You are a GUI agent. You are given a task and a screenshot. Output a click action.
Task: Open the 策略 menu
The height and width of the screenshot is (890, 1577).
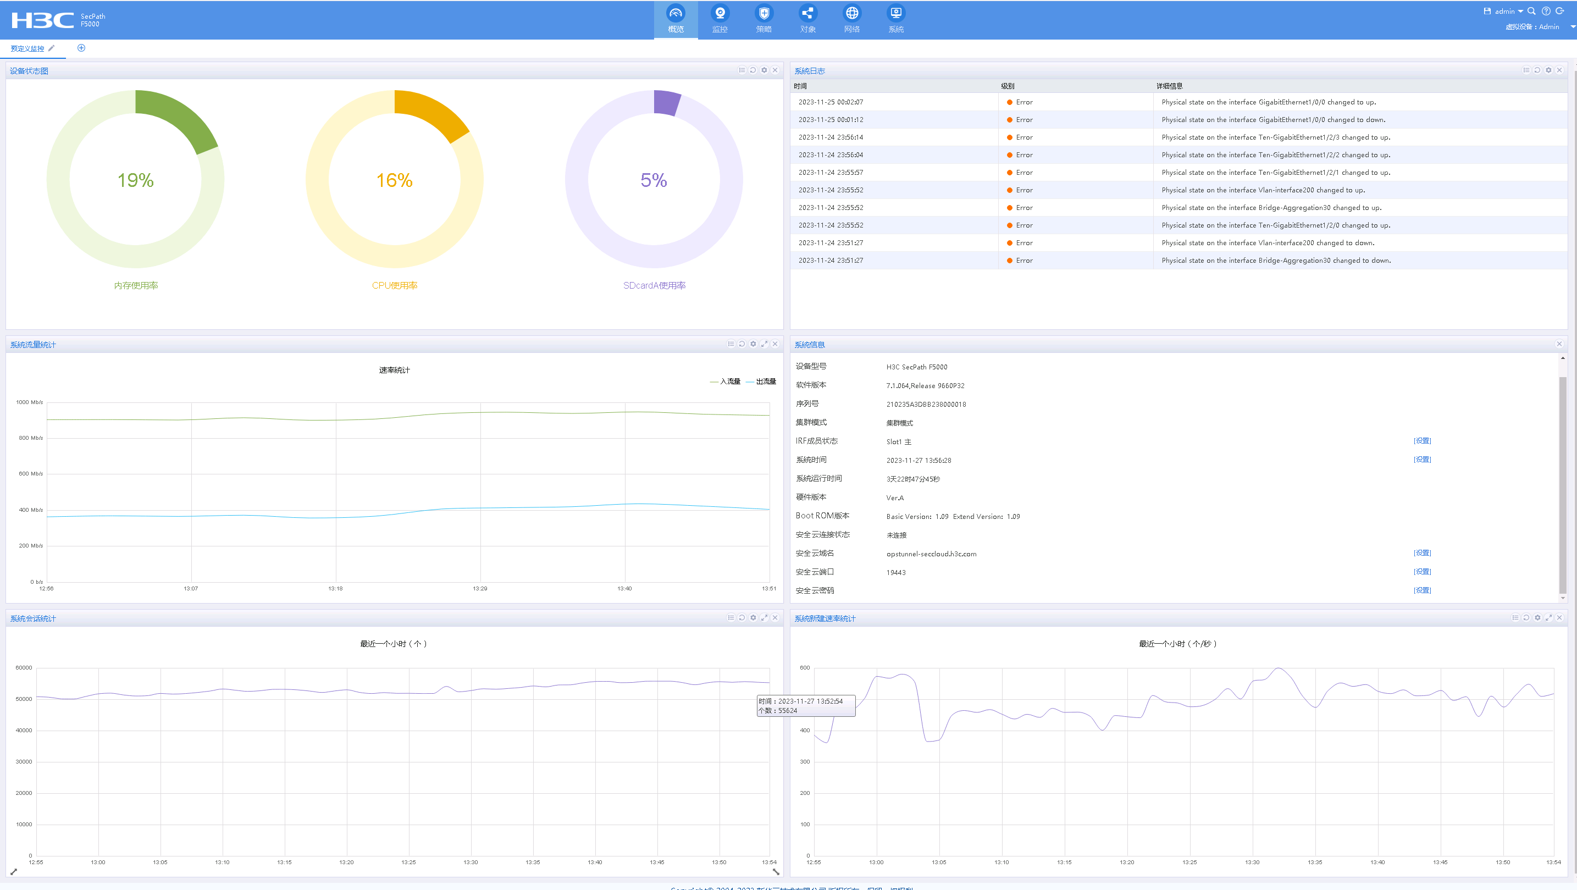[763, 19]
